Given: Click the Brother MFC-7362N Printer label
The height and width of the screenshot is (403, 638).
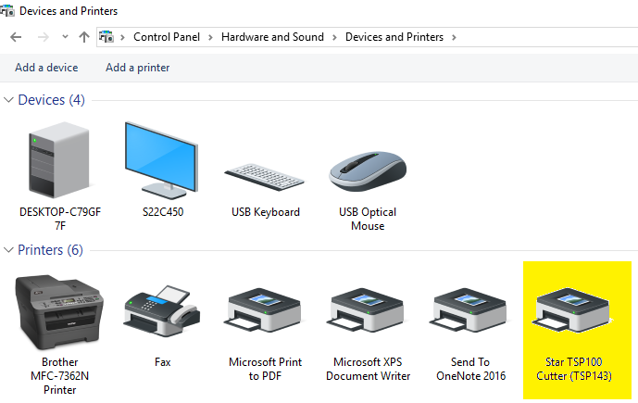Looking at the screenshot, I should pos(60,376).
